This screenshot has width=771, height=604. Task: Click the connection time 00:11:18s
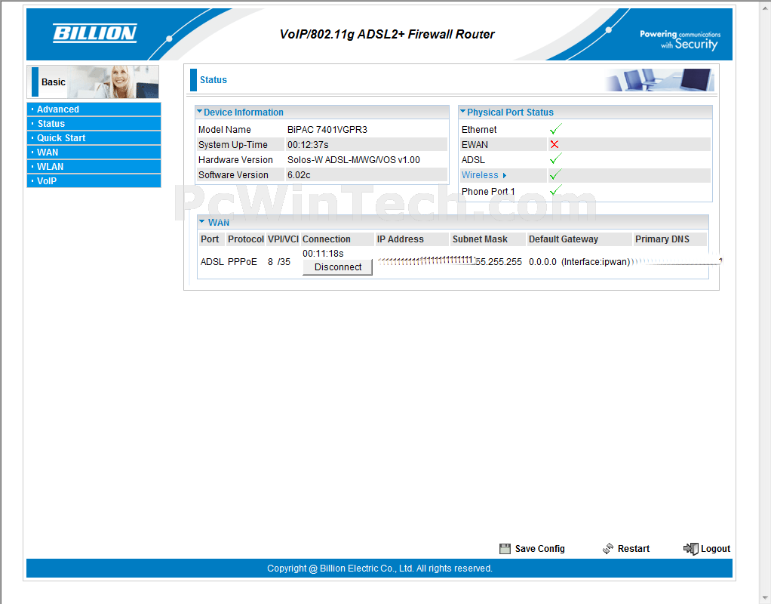click(x=323, y=254)
